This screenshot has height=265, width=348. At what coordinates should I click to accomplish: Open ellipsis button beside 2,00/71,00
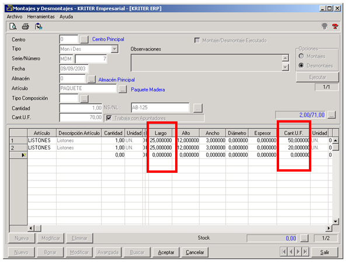pyautogui.click(x=331, y=115)
